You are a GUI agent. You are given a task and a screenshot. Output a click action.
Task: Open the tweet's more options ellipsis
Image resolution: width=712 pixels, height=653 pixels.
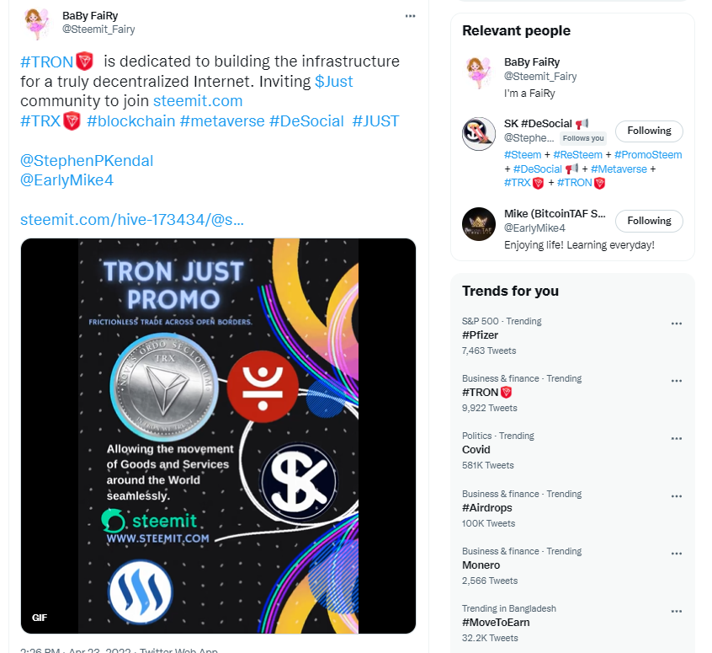(410, 16)
